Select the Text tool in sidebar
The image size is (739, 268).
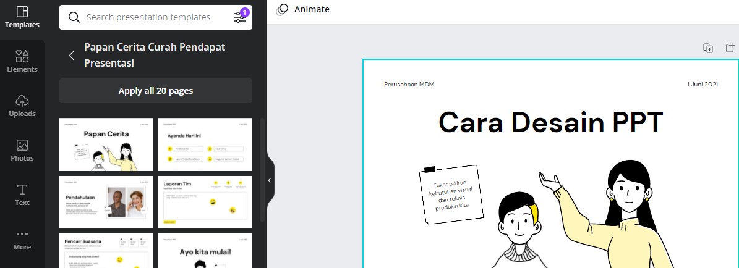pos(22,195)
